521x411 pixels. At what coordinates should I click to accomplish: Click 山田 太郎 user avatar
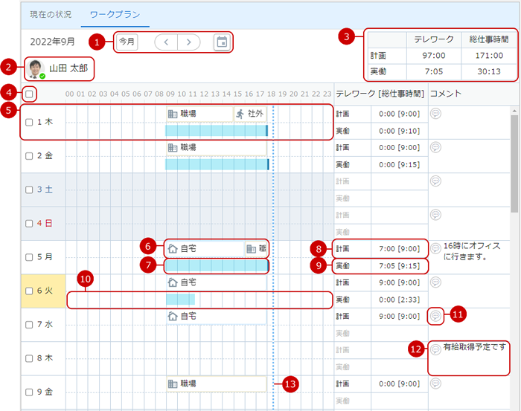tap(34, 68)
